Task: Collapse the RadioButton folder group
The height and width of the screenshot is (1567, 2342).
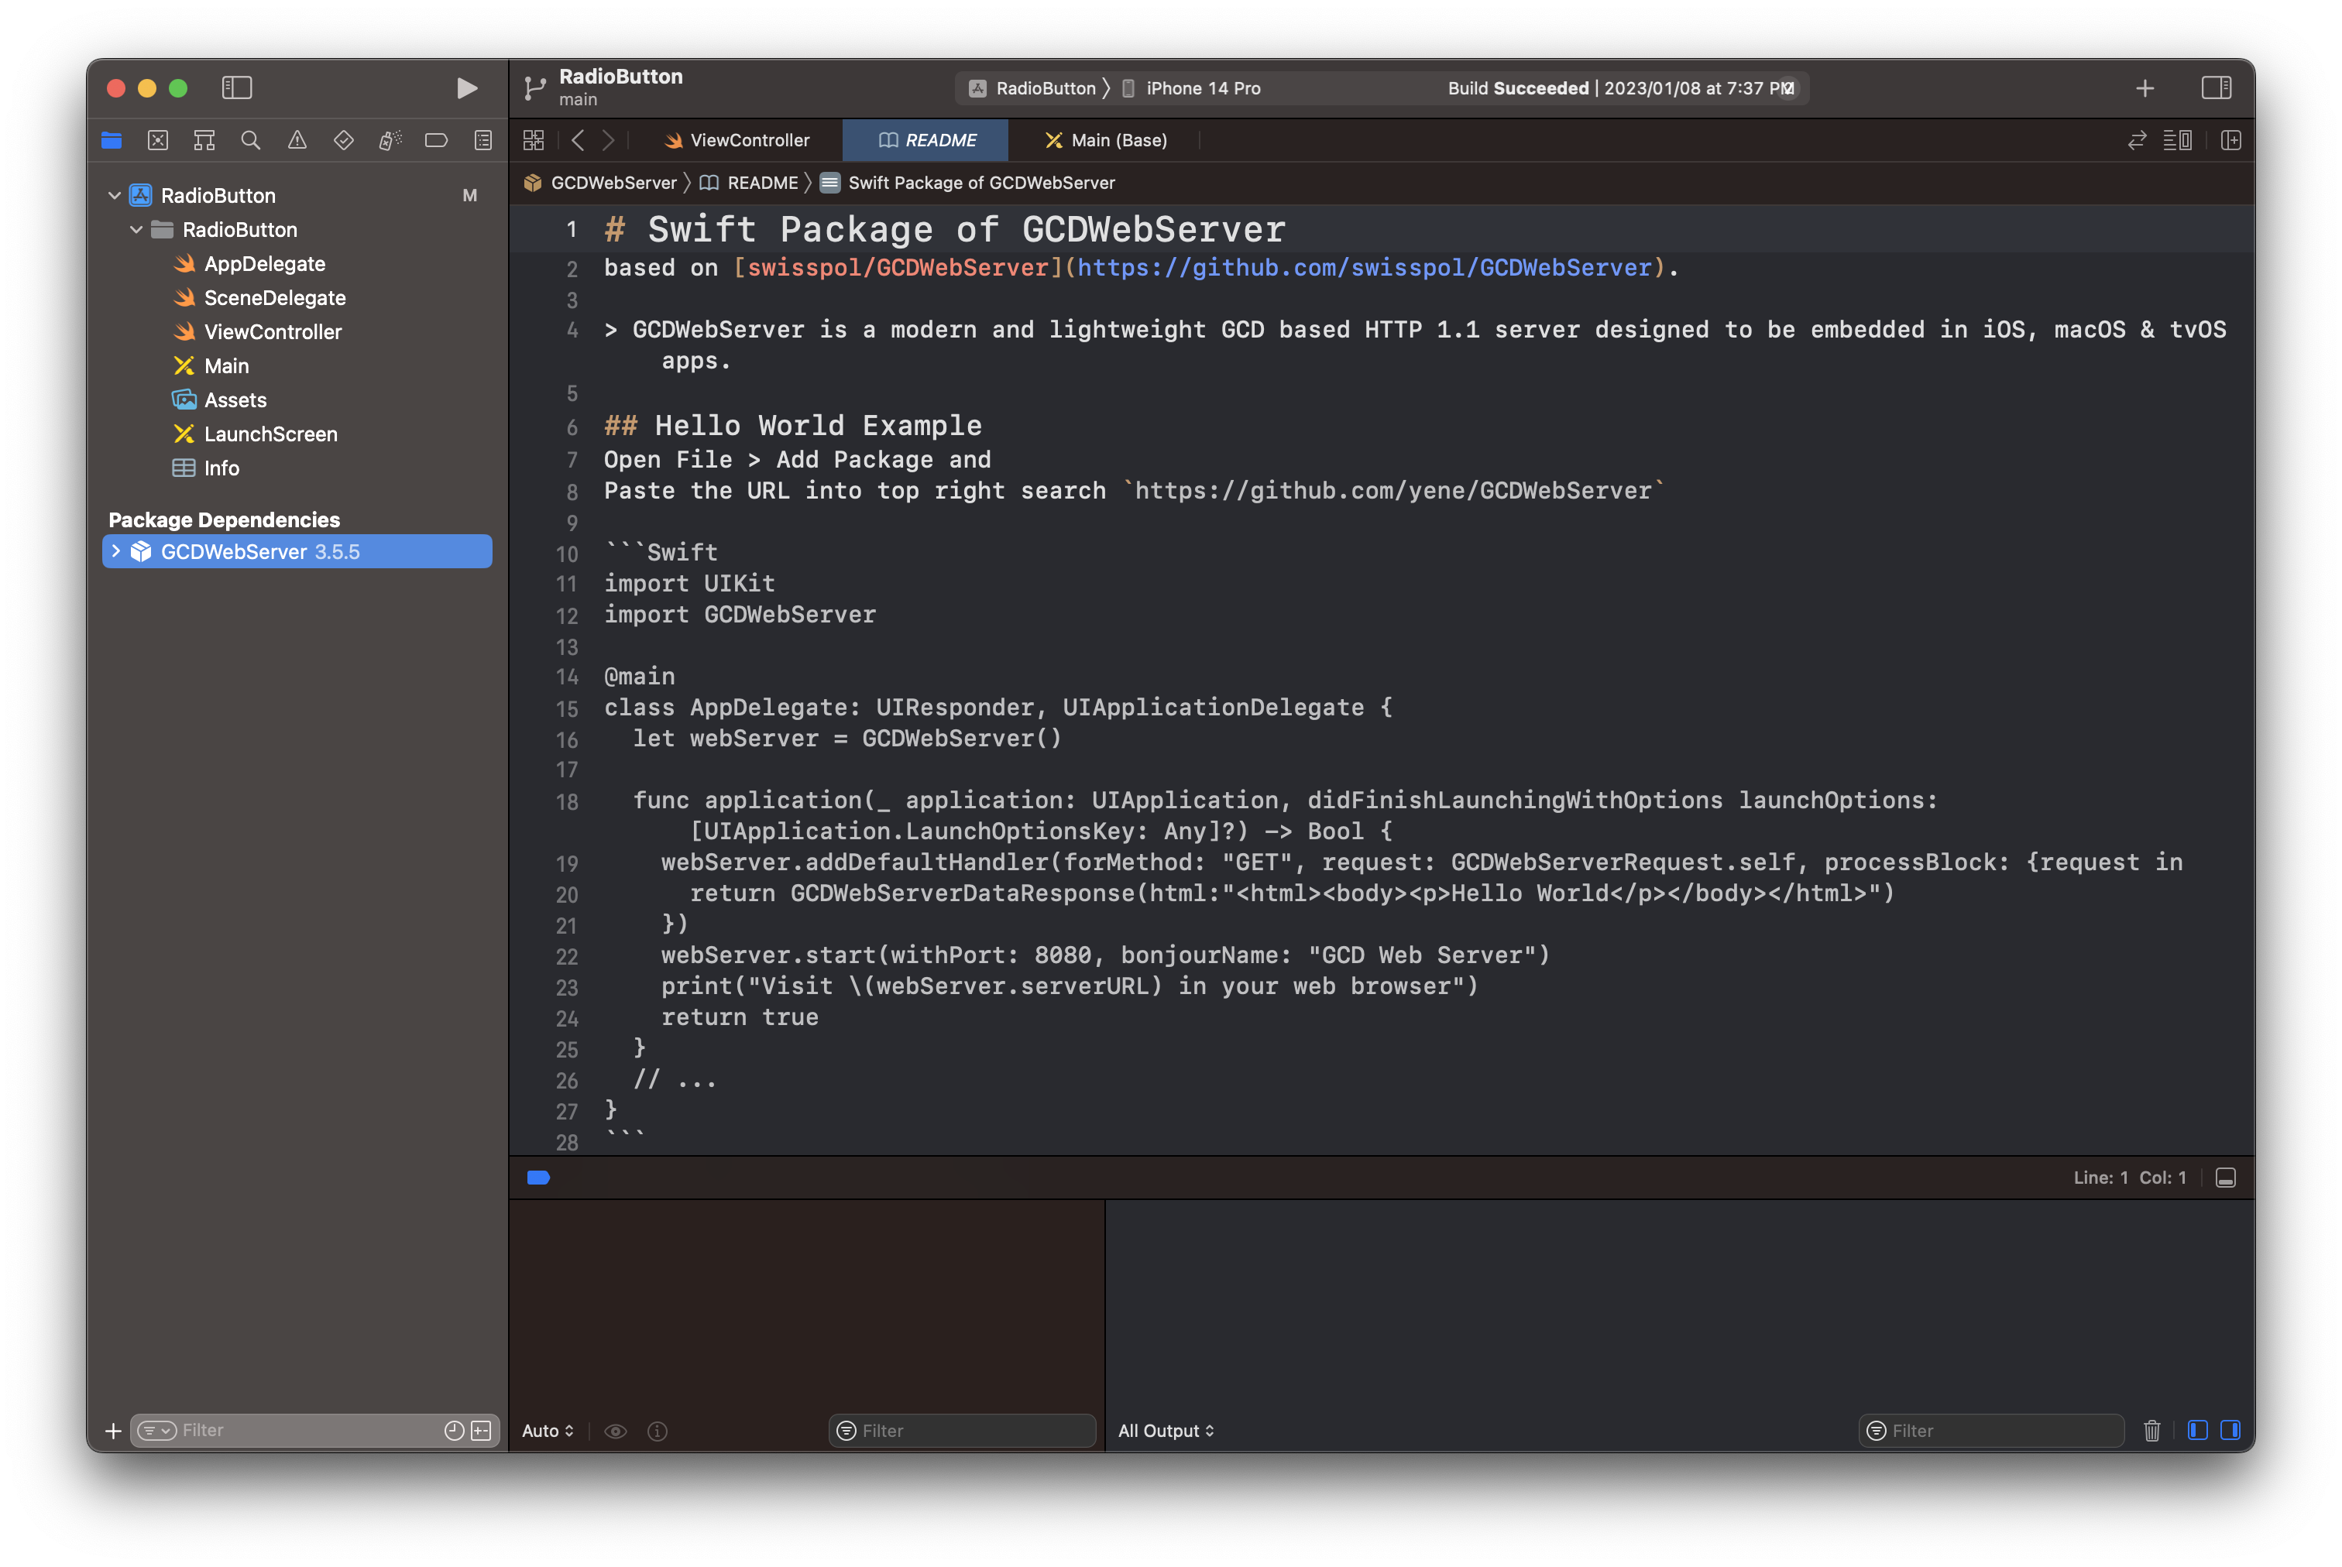Action: pyautogui.click(x=136, y=229)
